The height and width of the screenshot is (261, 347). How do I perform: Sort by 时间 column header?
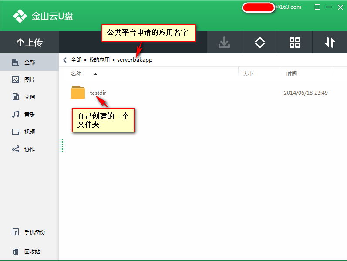click(291, 73)
